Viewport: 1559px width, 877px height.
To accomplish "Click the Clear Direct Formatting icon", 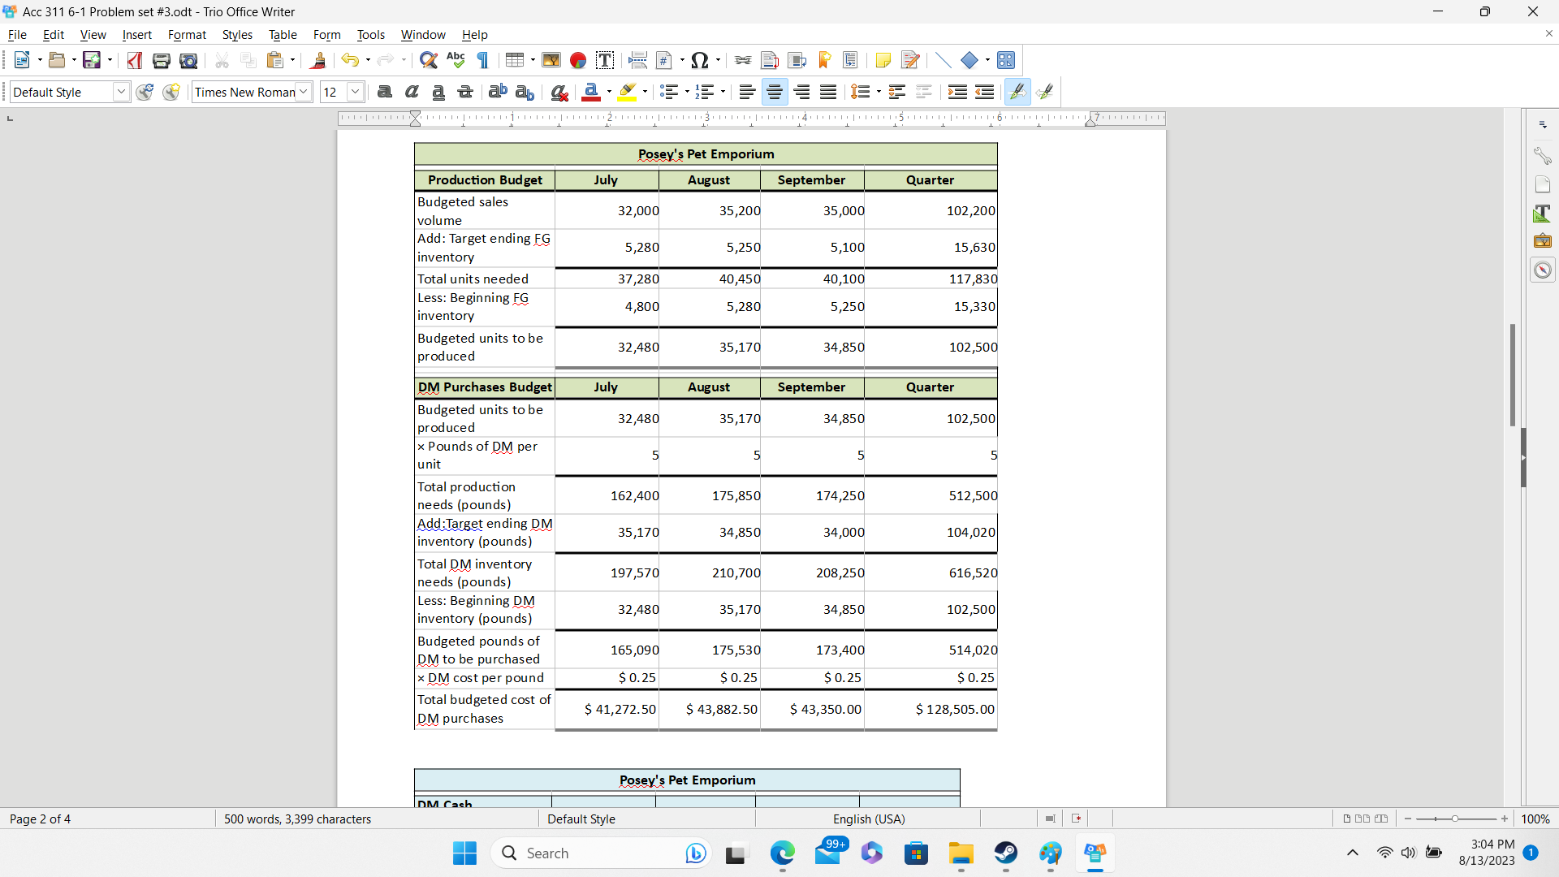I will click(x=559, y=92).
